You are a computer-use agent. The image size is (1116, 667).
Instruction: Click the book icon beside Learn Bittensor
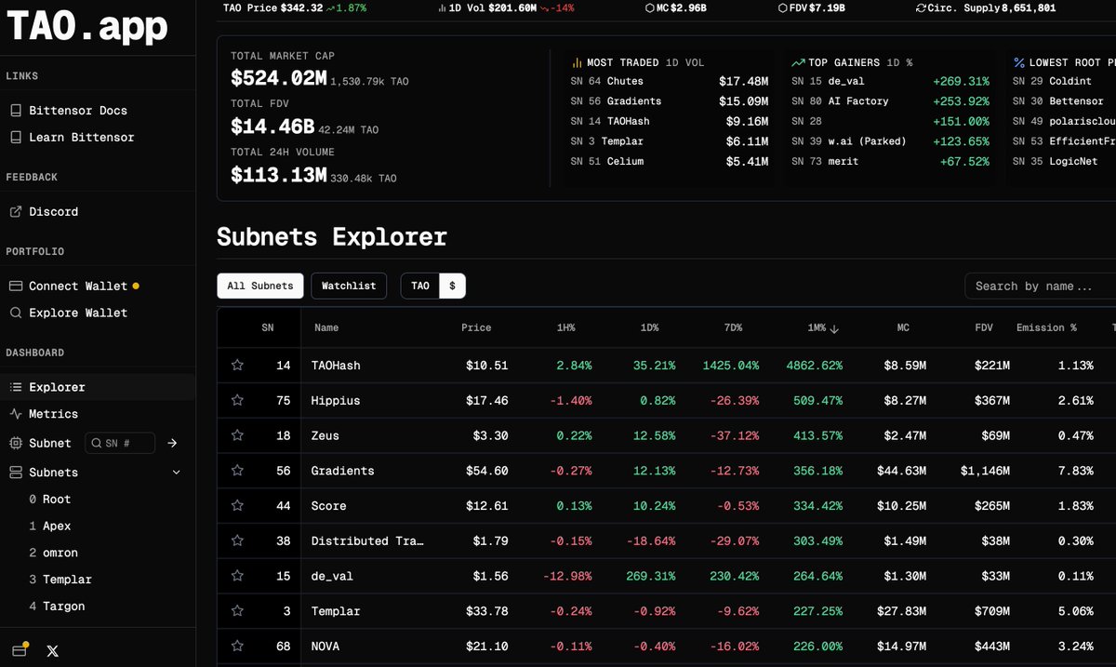[16, 137]
